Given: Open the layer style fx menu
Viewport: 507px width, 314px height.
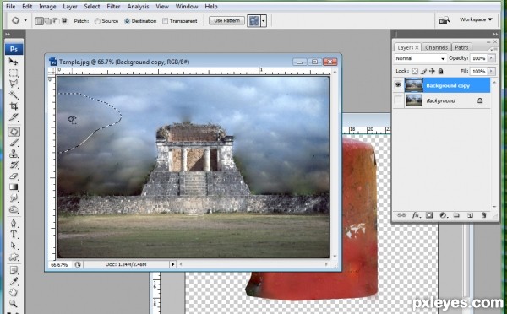Looking at the screenshot, I should [x=415, y=215].
